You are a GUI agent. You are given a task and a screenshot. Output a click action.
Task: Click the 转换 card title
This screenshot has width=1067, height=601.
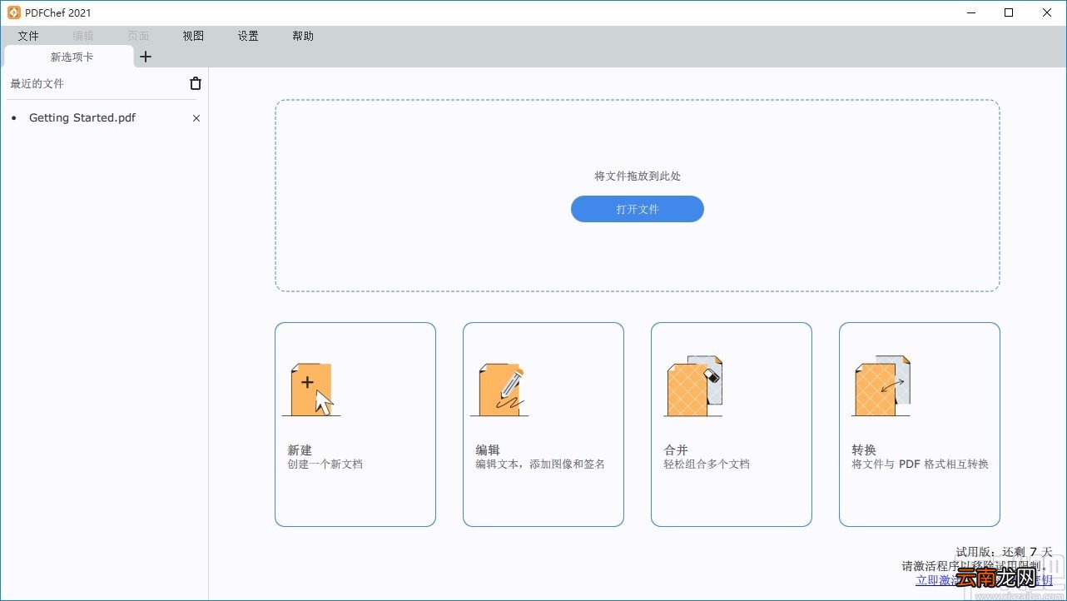tap(864, 450)
